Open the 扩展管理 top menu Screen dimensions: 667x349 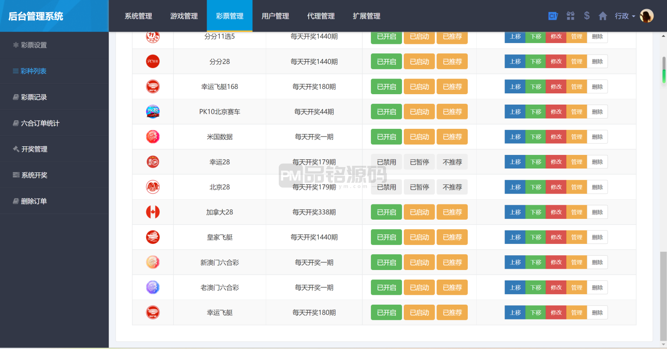367,16
